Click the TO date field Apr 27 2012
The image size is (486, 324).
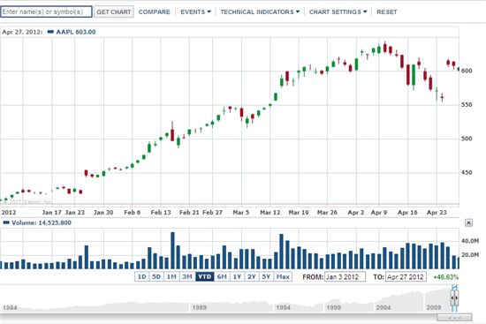pos(406,277)
